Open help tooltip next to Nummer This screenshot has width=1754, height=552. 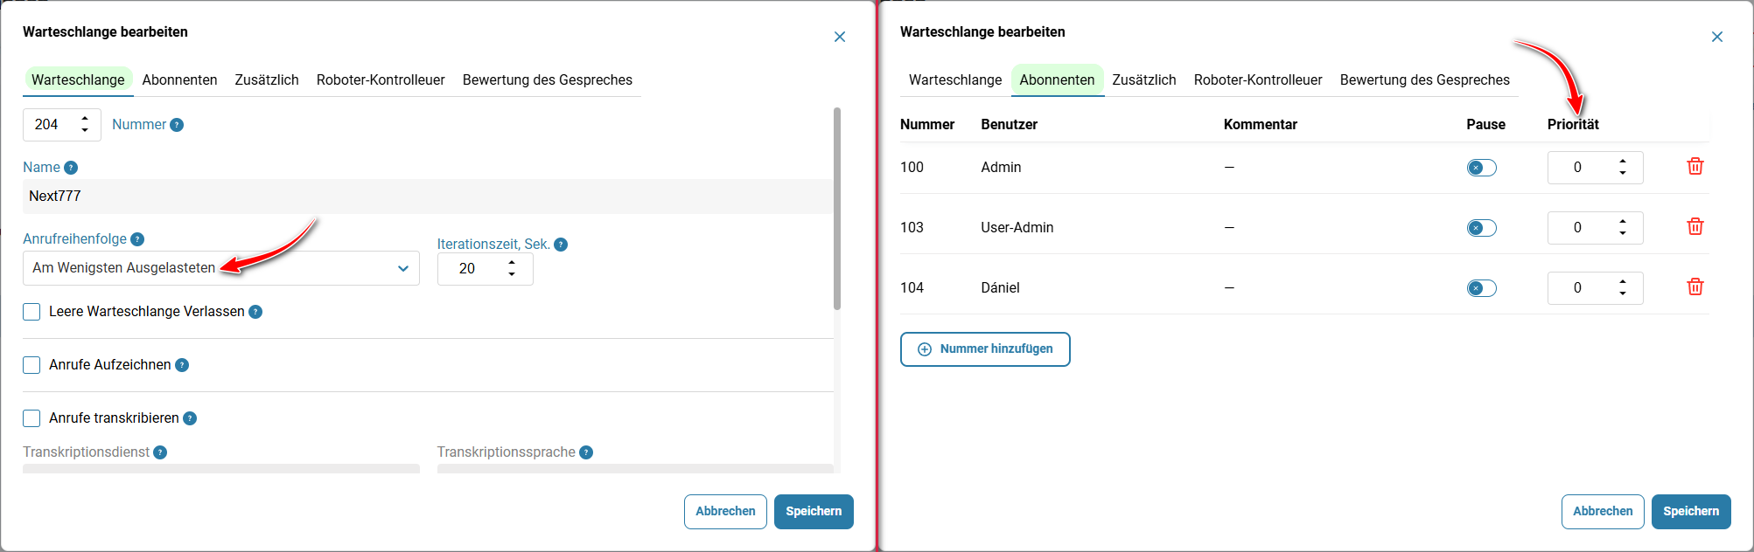pos(177,125)
